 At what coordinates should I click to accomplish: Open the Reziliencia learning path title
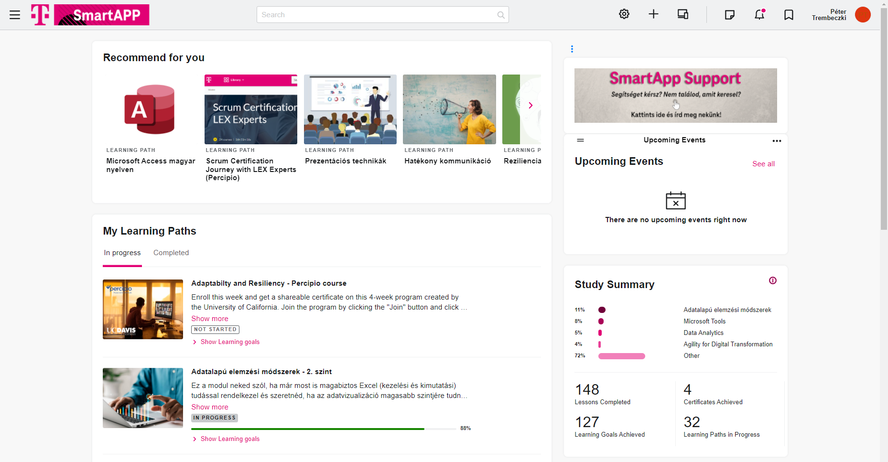[522, 161]
